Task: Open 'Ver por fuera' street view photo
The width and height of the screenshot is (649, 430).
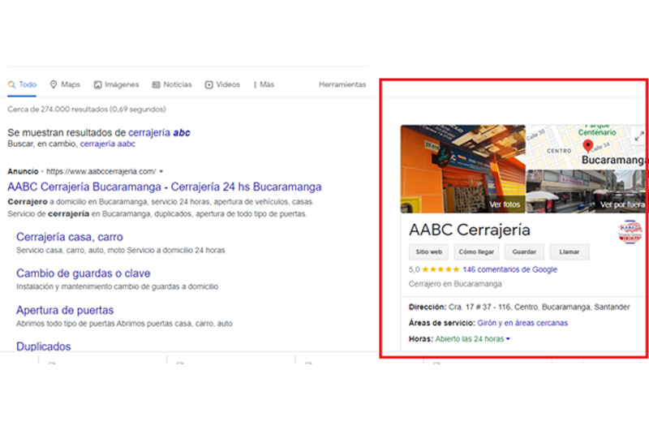Action: (x=587, y=191)
